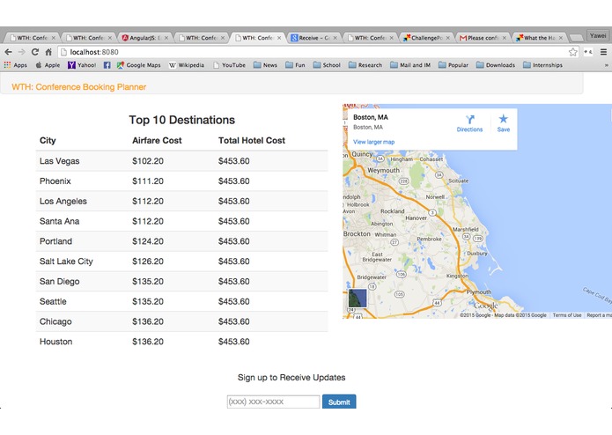Image resolution: width=612 pixels, height=435 pixels.
Task: Open the Downloads bookmarks folder
Action: point(496,65)
